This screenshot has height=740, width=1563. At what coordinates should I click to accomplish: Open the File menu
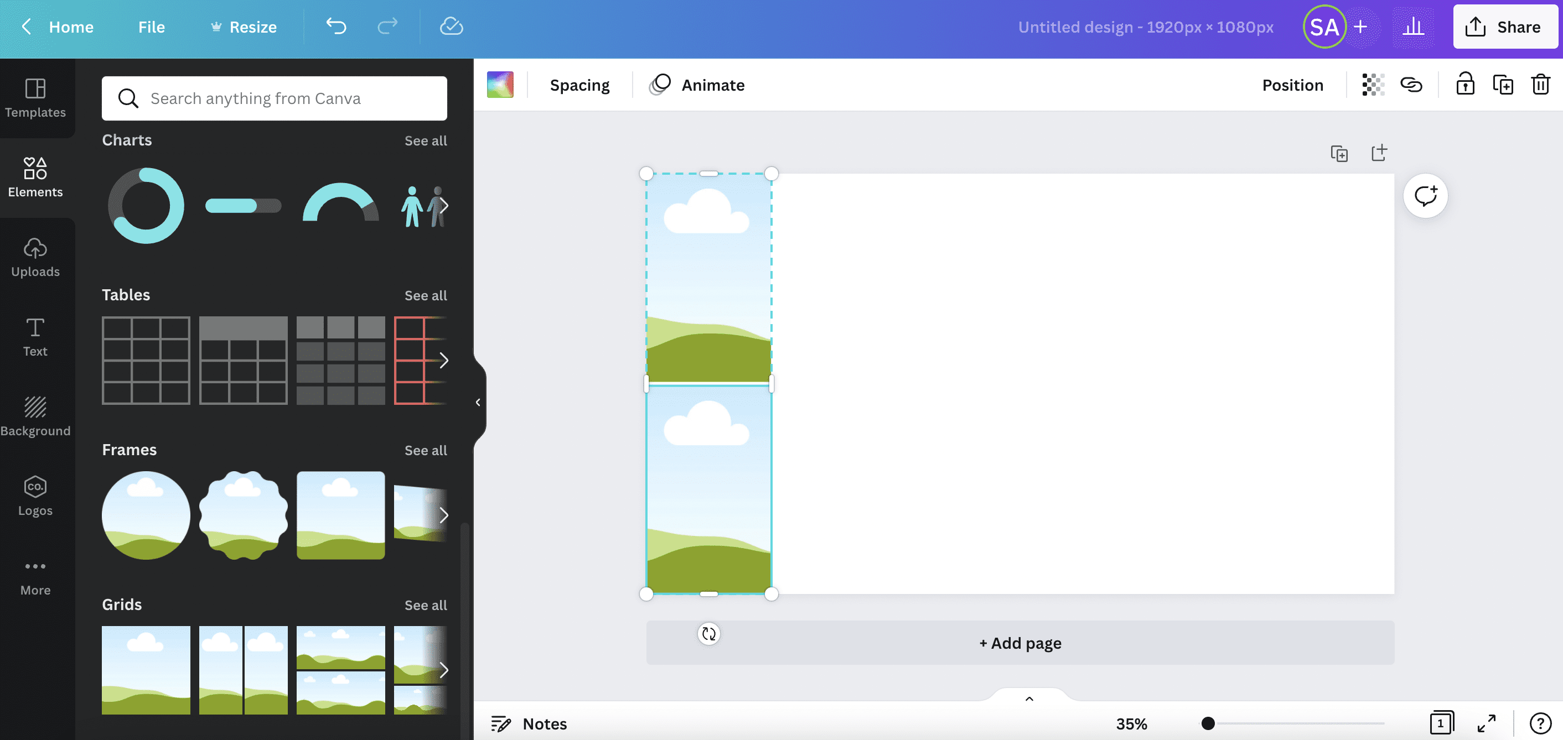(151, 27)
